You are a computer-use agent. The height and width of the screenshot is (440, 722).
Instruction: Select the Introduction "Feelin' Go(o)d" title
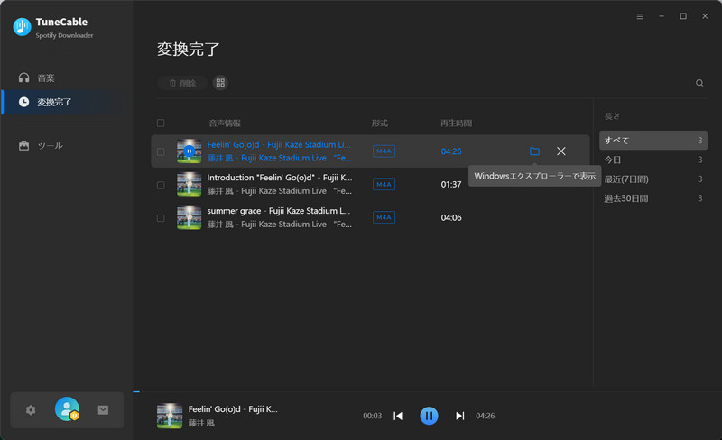tap(280, 178)
